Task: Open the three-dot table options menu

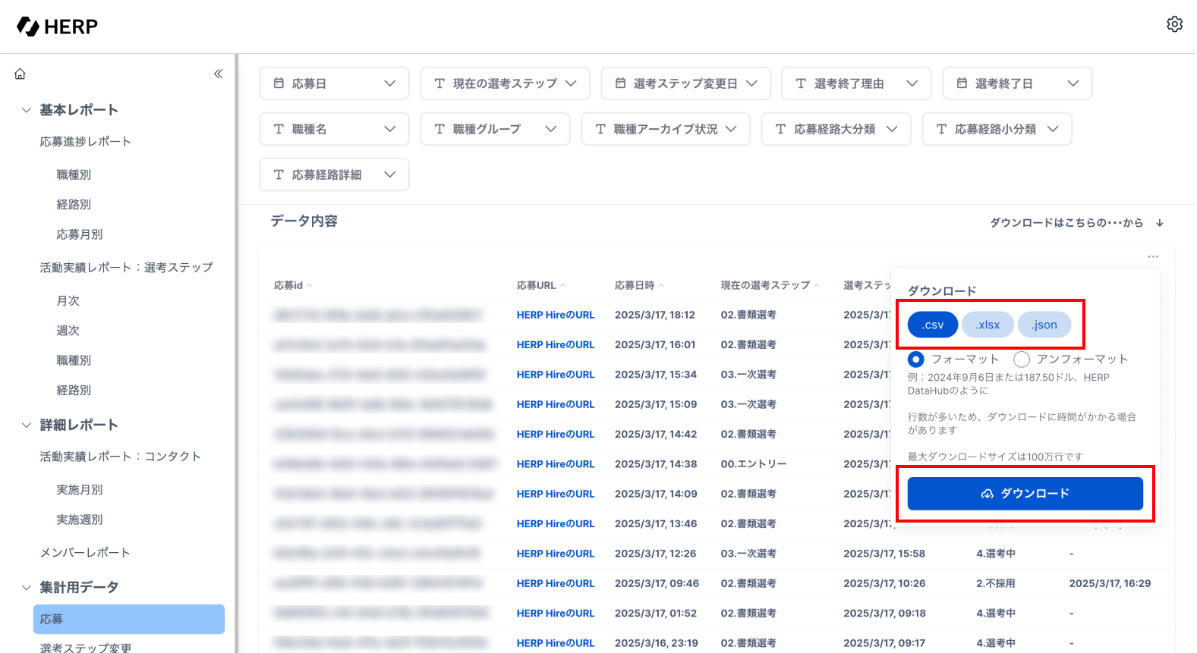Action: point(1153,256)
